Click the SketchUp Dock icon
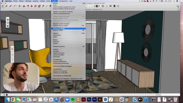Image resolution: width=183 pixels, height=103 pixels. [105, 100]
